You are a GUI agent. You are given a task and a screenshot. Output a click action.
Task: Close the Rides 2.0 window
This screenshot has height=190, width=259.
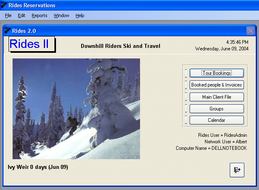coord(250,31)
